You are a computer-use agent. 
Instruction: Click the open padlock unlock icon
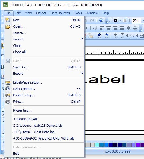point(91,36)
